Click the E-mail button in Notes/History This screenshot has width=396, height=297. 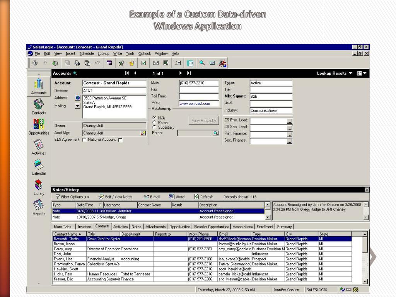click(152, 197)
